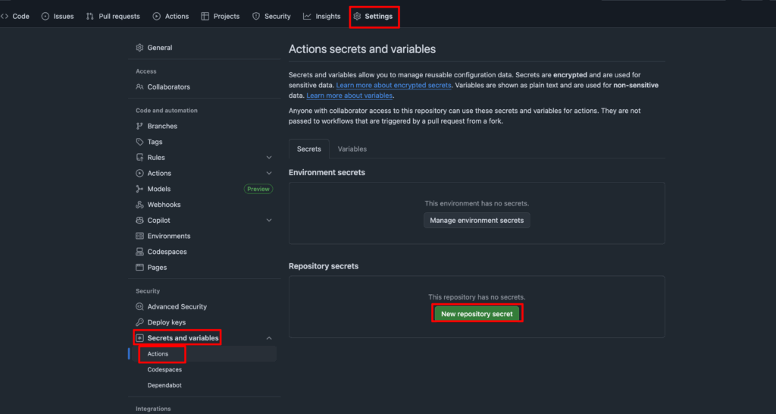Expand the Copilot section chevron

point(269,221)
